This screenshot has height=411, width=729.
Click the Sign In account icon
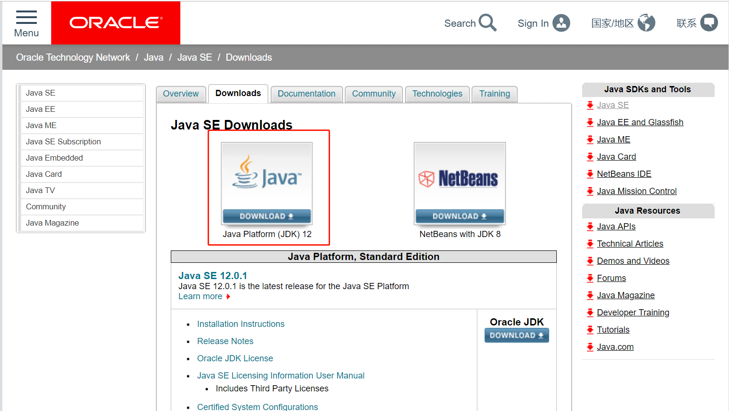pyautogui.click(x=561, y=22)
